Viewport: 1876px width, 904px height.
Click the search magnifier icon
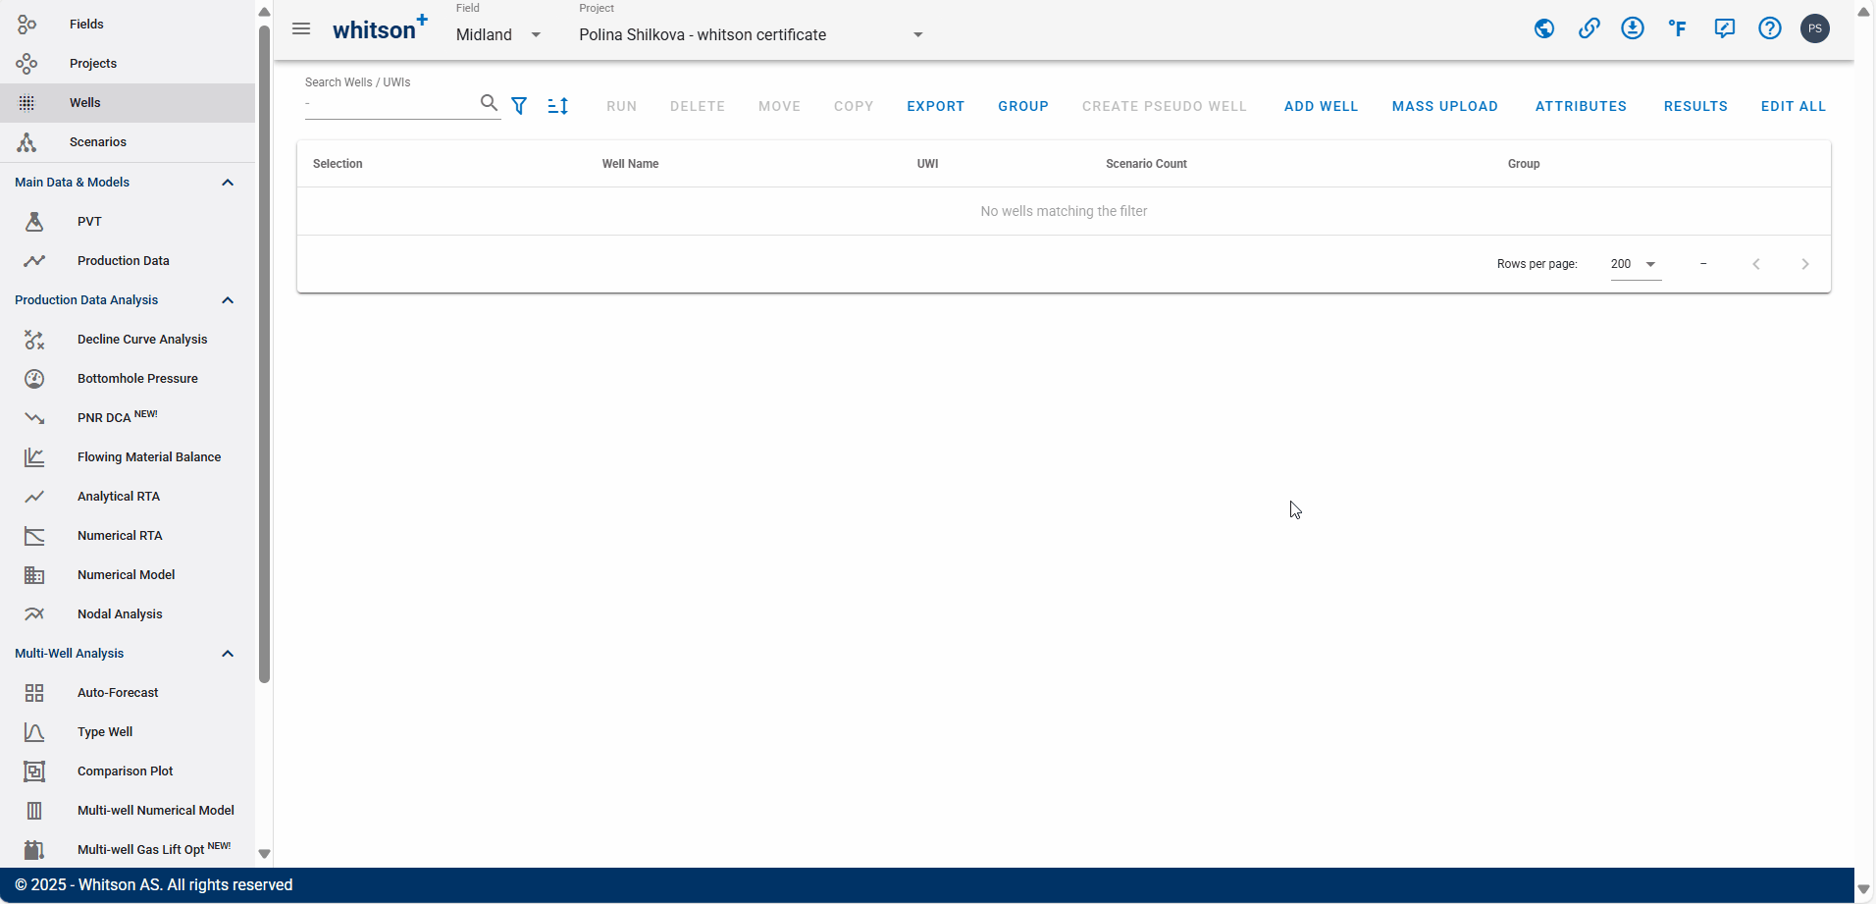tap(489, 103)
